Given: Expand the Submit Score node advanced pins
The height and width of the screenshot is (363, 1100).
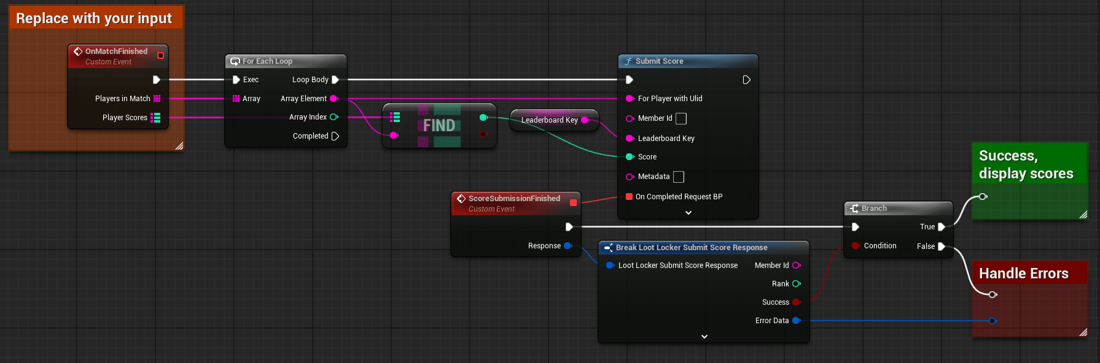Looking at the screenshot, I should (688, 213).
